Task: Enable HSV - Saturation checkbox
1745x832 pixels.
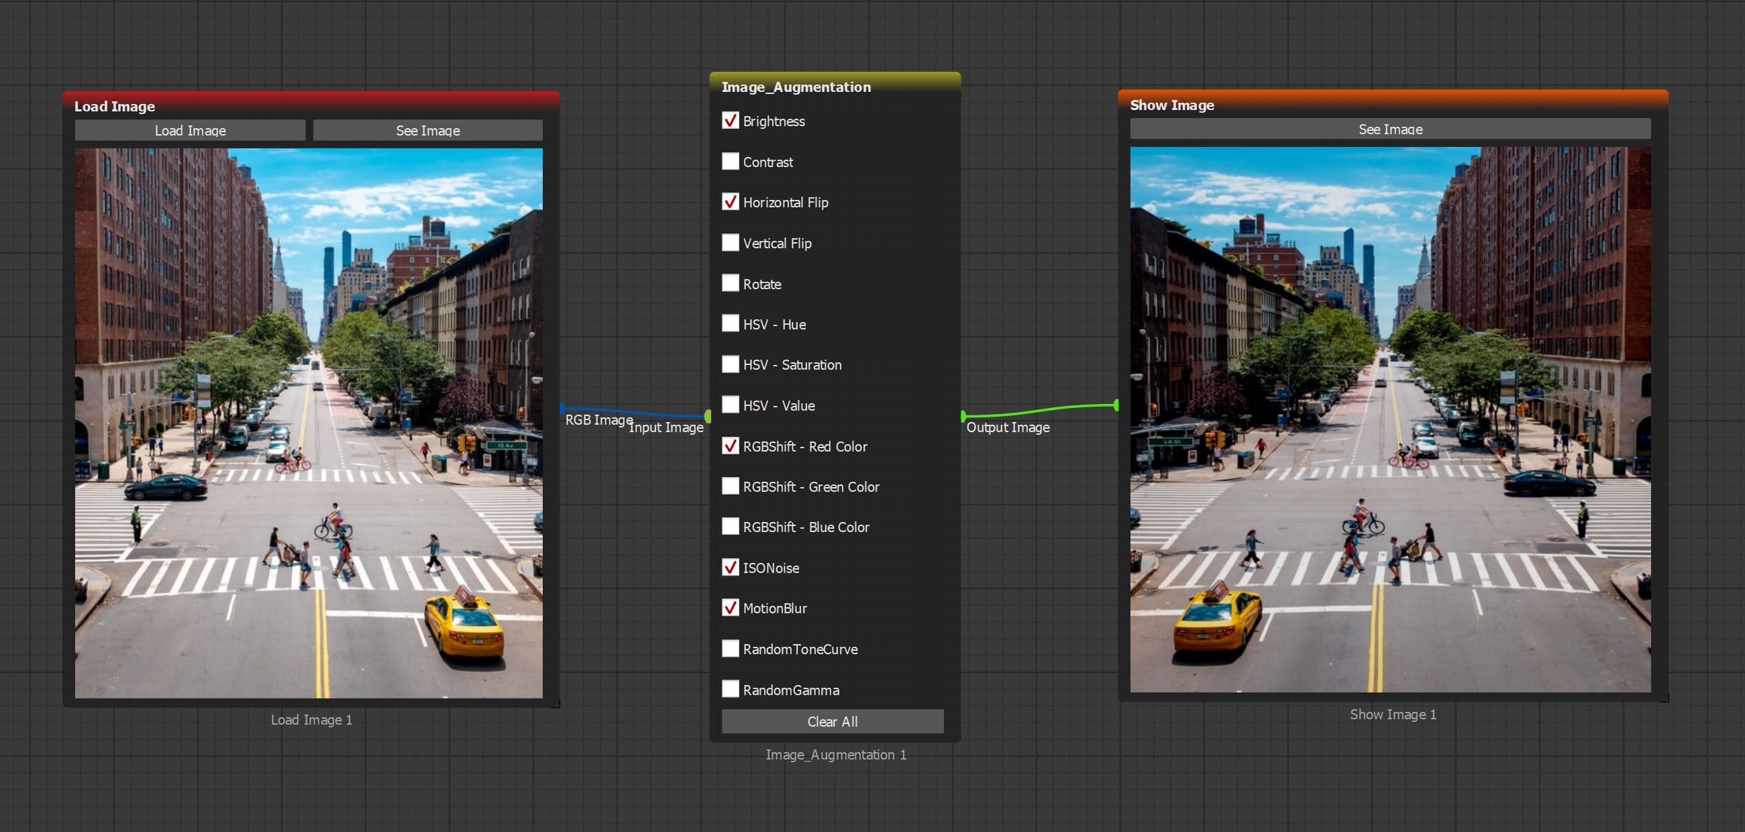Action: 729,364
